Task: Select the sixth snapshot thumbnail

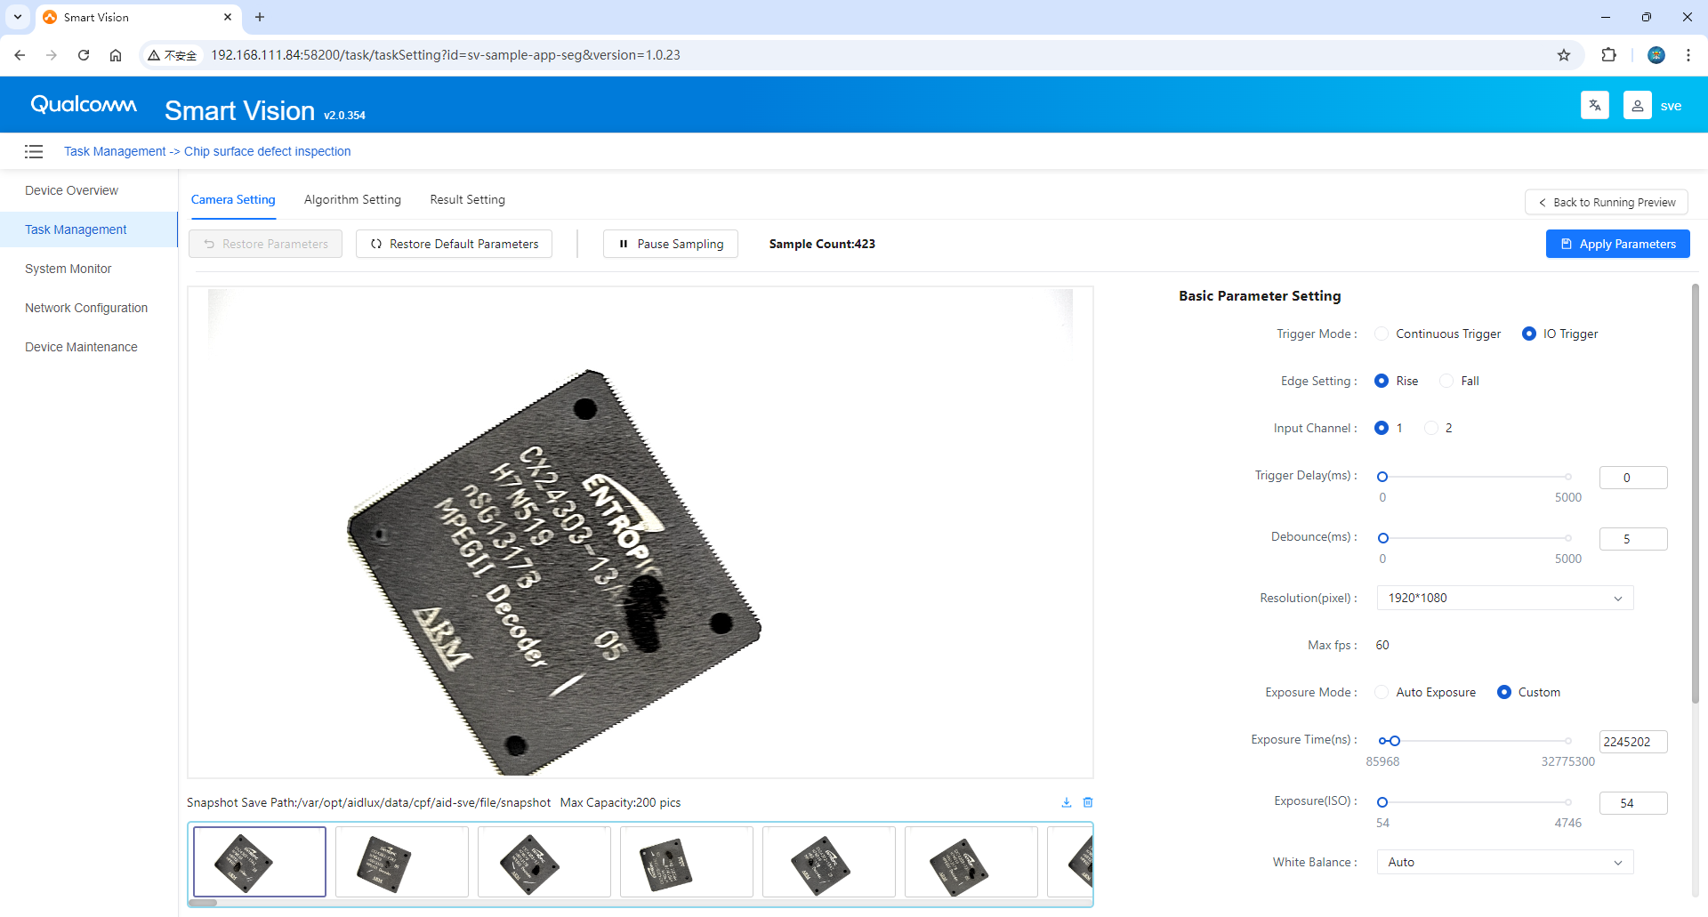Action: (971, 862)
